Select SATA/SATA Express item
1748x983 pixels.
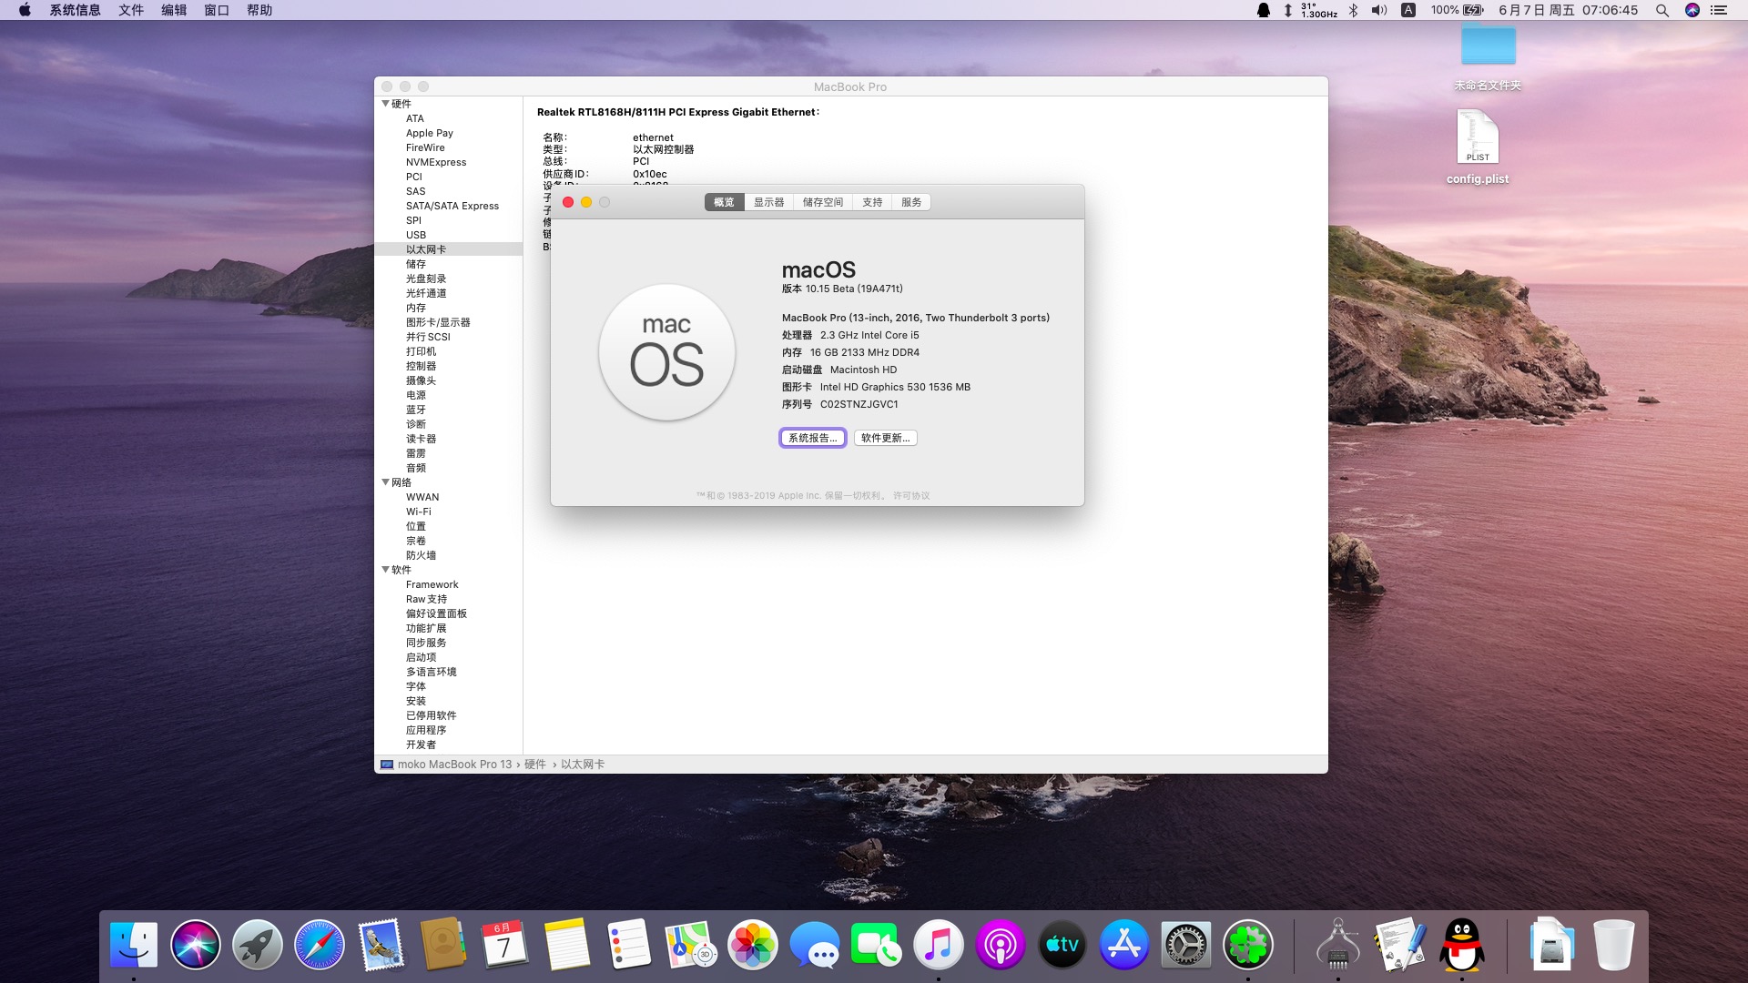(x=452, y=206)
